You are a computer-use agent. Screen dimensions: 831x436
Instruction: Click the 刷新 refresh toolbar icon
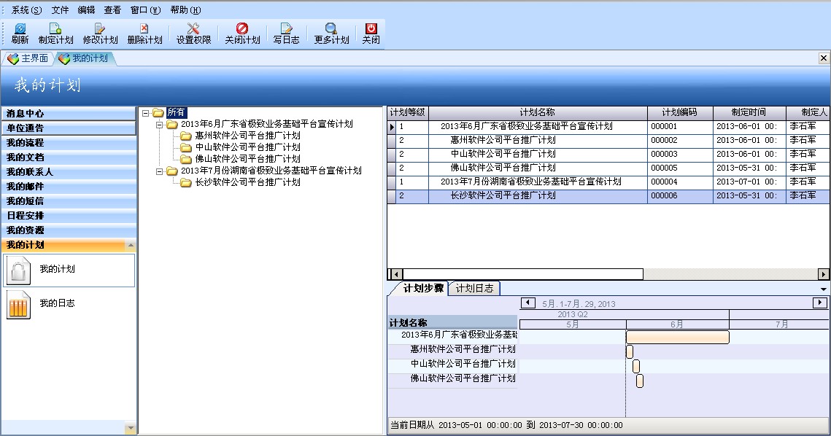click(x=20, y=28)
